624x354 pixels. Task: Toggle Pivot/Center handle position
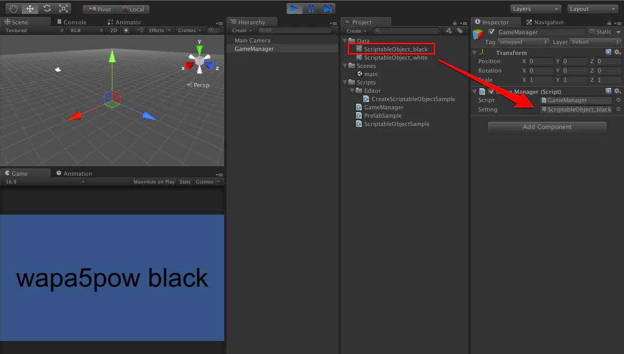click(100, 9)
